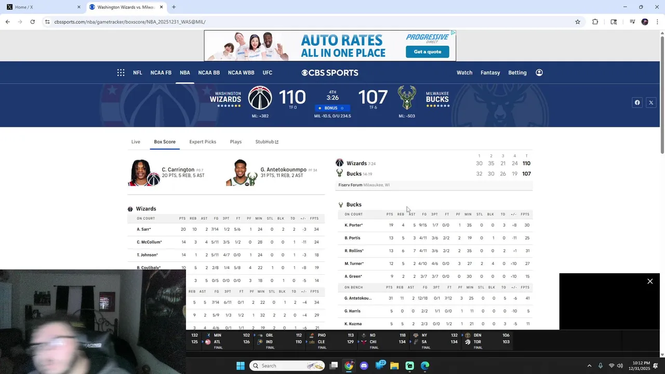Open the Expert Picks tab
665x374 pixels.
point(203,142)
